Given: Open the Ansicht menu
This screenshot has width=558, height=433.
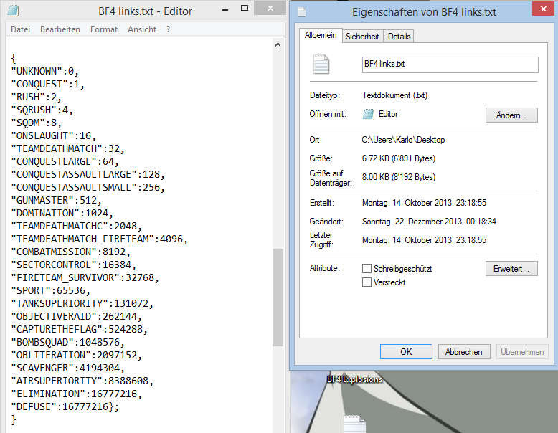Looking at the screenshot, I should point(142,29).
